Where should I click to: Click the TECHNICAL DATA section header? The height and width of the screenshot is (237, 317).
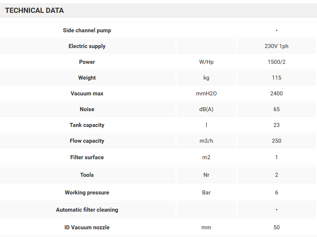(x=35, y=11)
